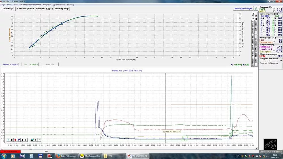Enable the Лямбда 1 voltage checkbox
This screenshot has height=159, width=283.
click(x=274, y=47)
